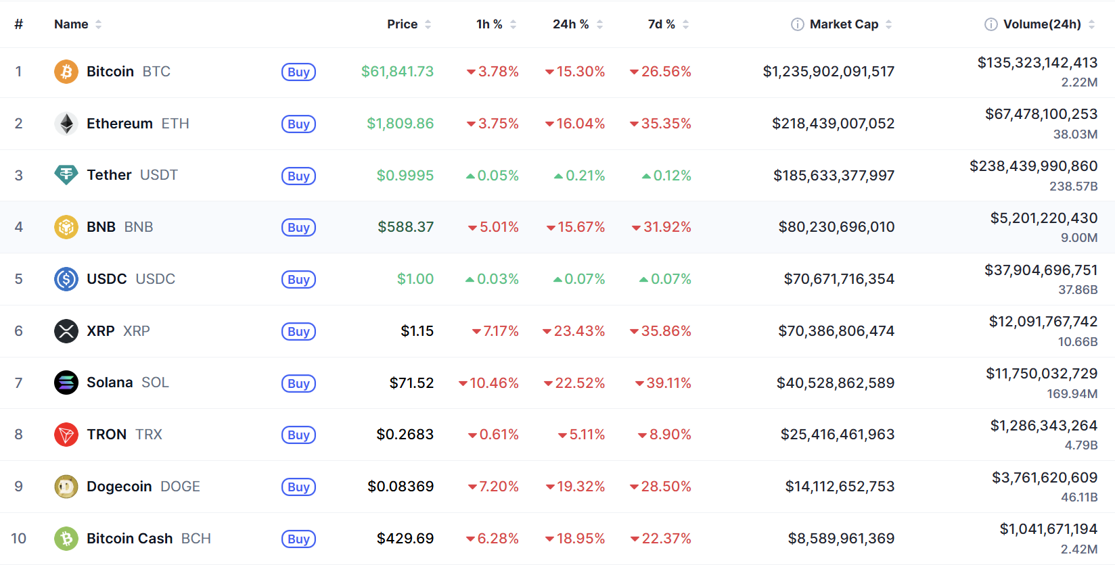Image resolution: width=1115 pixels, height=565 pixels.
Task: Open Market Cap info tooltip icon
Action: point(798,24)
